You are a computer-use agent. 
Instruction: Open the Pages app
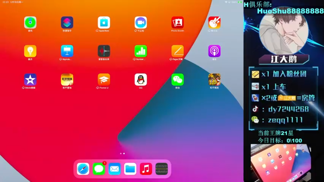tap(177, 51)
